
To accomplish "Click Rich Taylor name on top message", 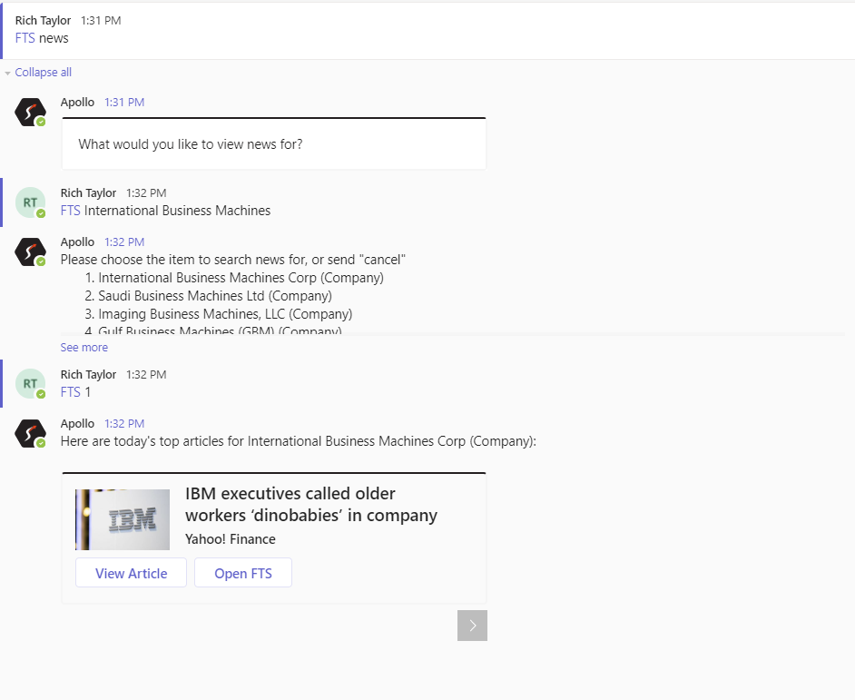I will click(43, 20).
